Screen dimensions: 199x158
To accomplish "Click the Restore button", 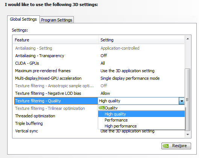I will (x=176, y=146).
